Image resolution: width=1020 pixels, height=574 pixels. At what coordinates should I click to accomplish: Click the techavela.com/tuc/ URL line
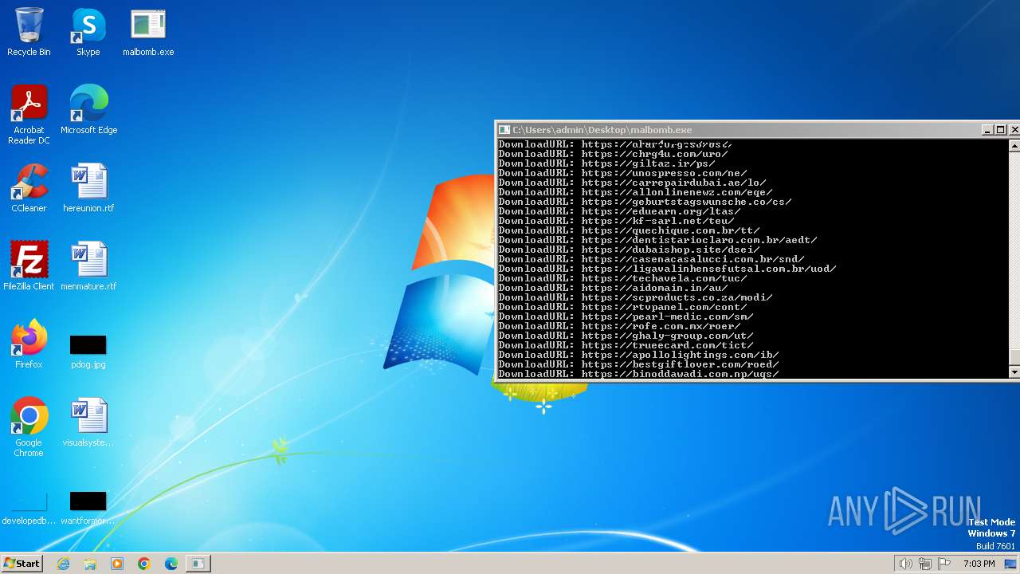coord(622,278)
